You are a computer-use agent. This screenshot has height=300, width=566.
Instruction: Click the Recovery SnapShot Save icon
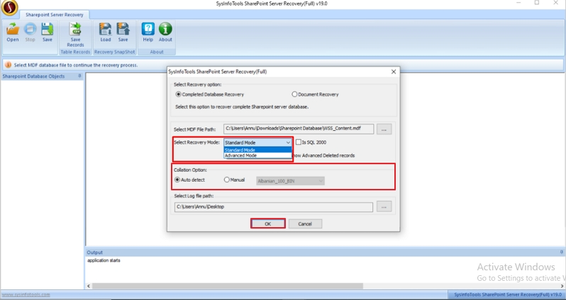point(123,30)
